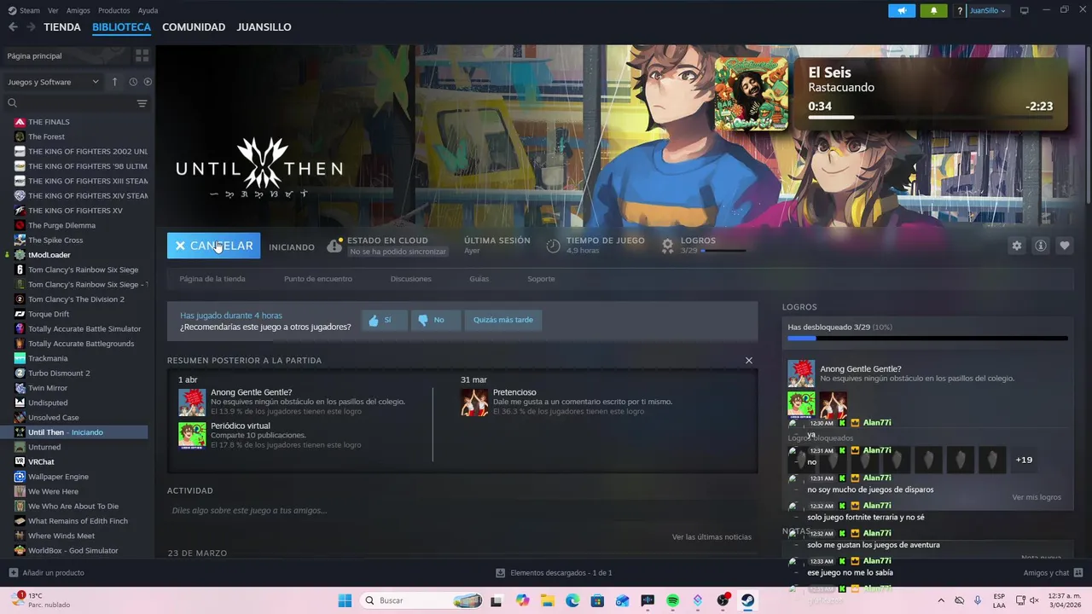The width and height of the screenshot is (1092, 614).
Task: Open Amigos y chat panel
Action: (1053, 573)
